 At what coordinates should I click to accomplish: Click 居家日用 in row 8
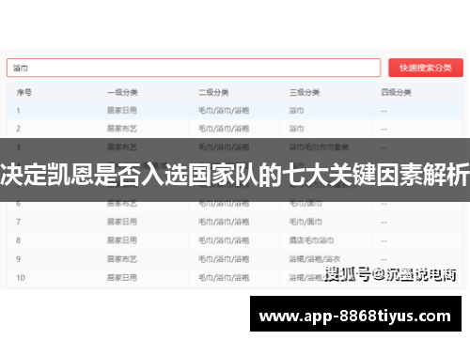[x=122, y=240]
